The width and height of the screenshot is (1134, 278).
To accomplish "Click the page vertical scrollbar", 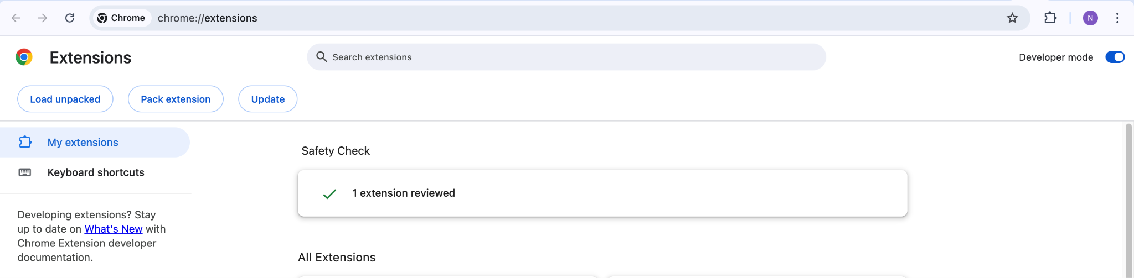I will coord(1128,199).
